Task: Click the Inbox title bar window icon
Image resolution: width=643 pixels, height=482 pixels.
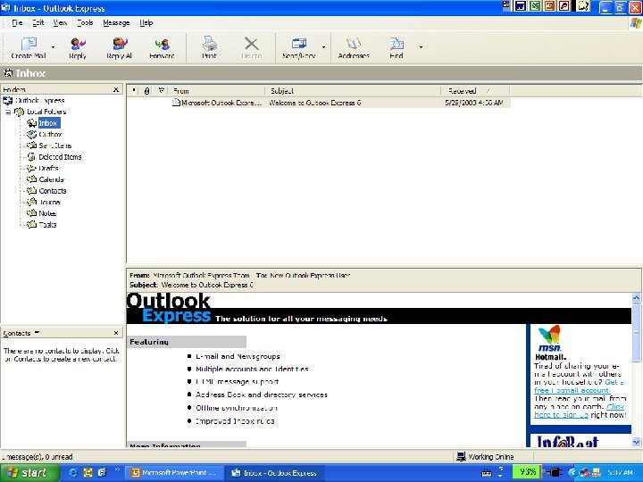Action: coord(6,8)
